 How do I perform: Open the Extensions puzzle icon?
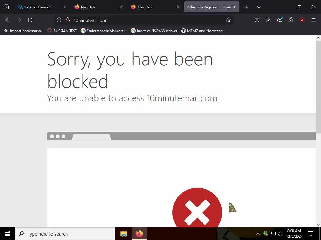click(291, 20)
